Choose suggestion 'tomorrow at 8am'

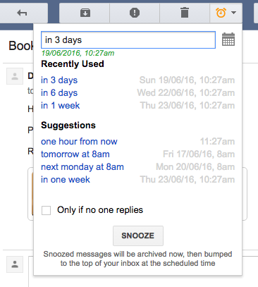pyautogui.click(x=75, y=154)
